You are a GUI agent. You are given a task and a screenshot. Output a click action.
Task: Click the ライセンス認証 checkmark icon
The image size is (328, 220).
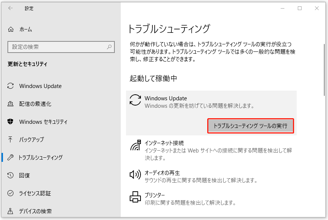pyautogui.click(x=10, y=193)
